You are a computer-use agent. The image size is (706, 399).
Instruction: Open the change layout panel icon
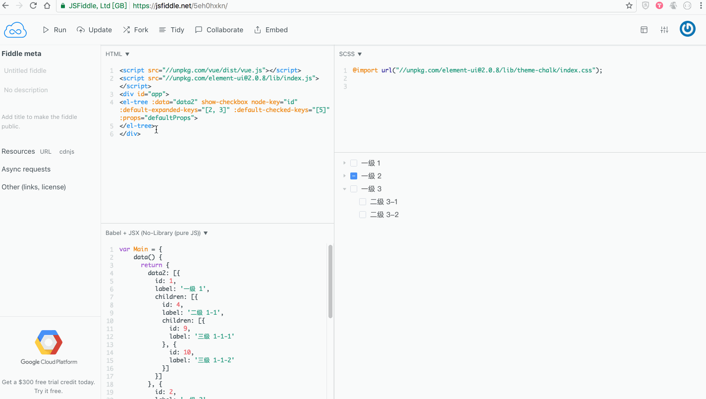pyautogui.click(x=644, y=30)
